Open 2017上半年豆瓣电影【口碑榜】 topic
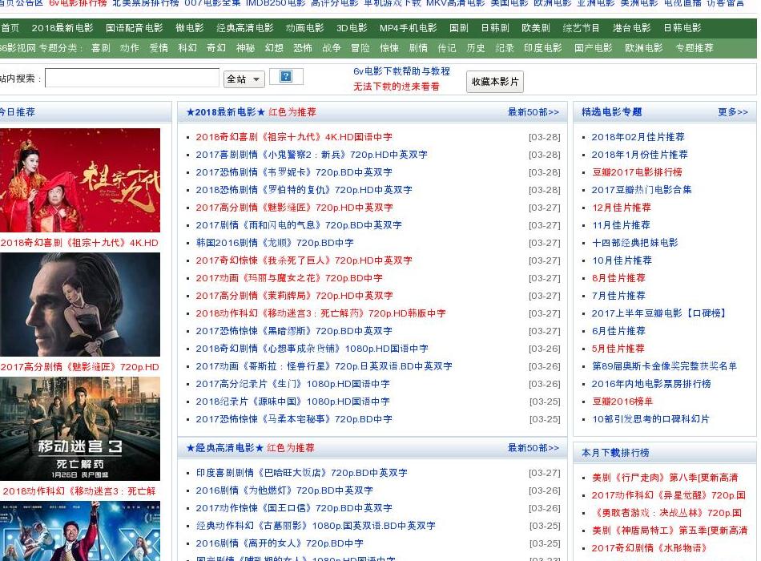The image size is (761, 561). click(x=658, y=313)
